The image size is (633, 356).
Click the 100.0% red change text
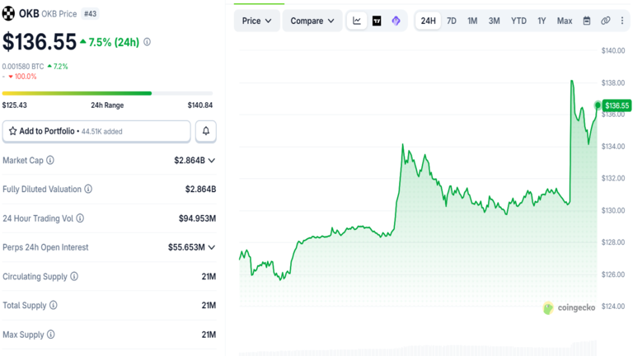(x=26, y=77)
